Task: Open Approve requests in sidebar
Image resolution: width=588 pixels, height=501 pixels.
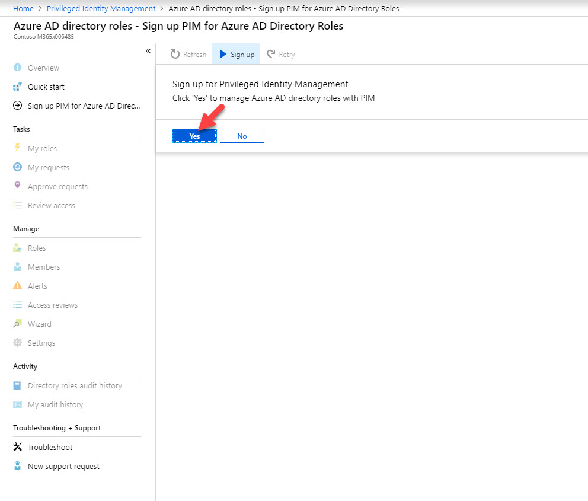Action: (x=57, y=186)
